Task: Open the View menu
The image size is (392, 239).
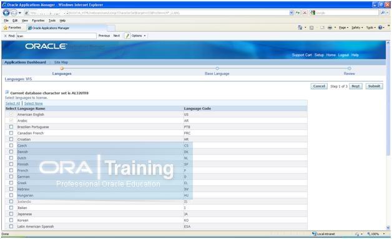Action: click(25, 21)
